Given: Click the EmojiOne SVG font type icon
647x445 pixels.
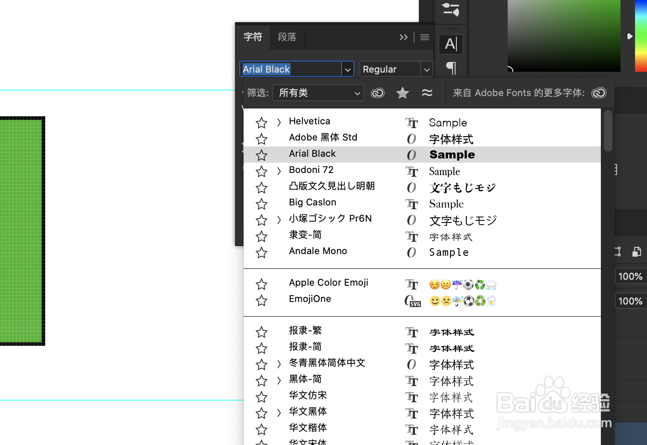Looking at the screenshot, I should (412, 301).
